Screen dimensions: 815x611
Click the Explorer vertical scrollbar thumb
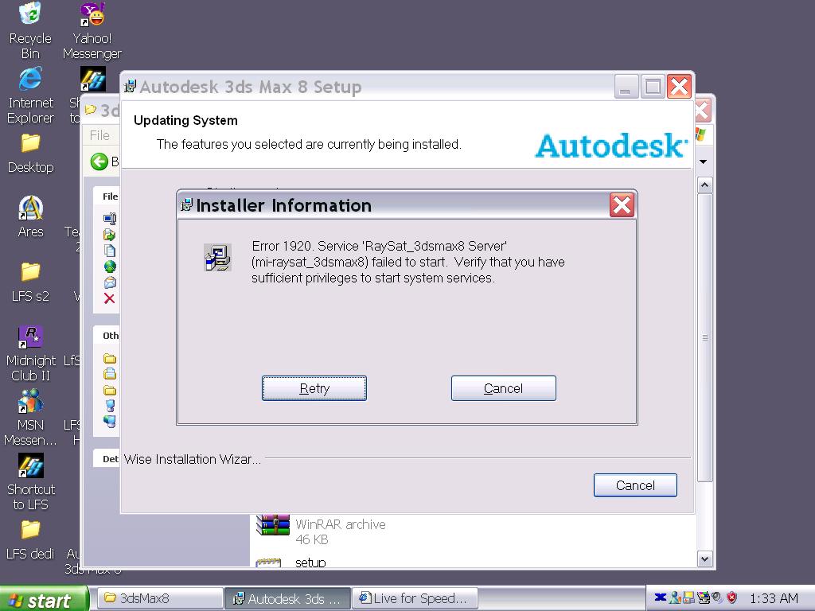[x=704, y=337]
